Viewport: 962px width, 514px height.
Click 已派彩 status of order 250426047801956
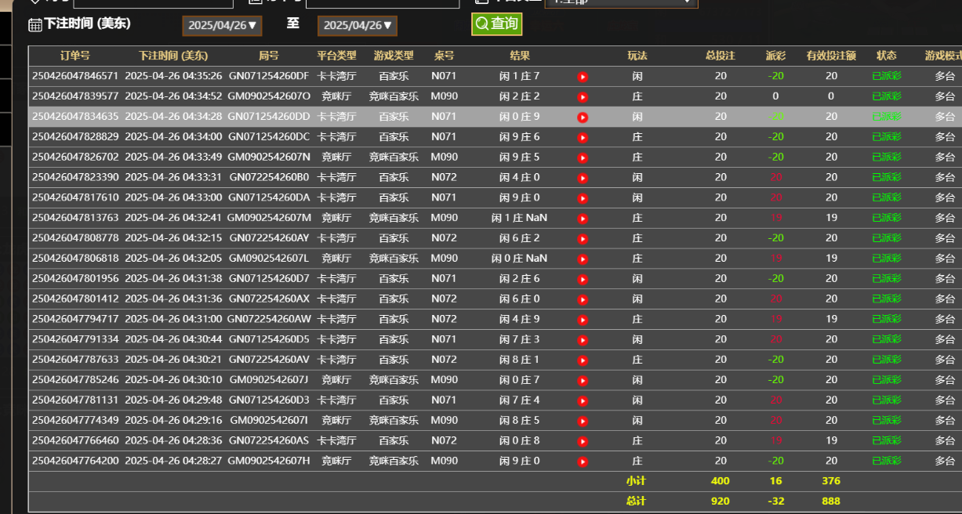(x=887, y=279)
